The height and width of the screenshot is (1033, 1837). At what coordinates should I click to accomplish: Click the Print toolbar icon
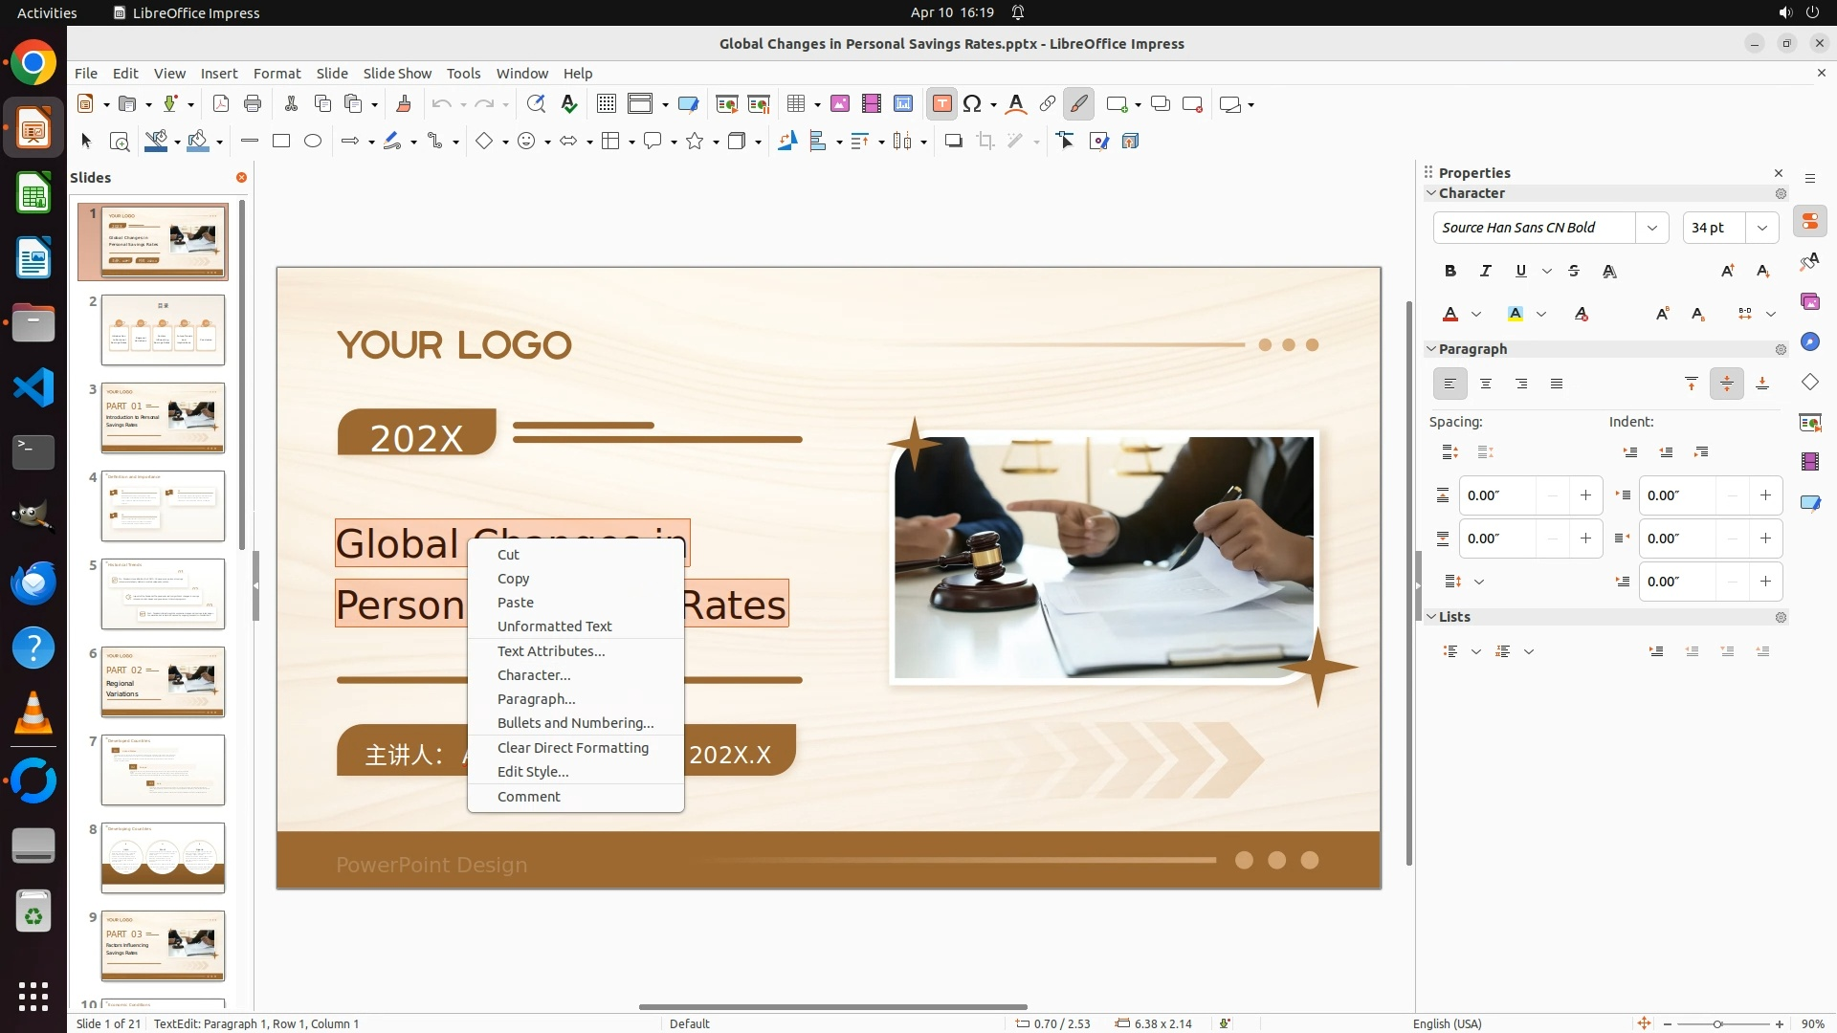coord(253,104)
